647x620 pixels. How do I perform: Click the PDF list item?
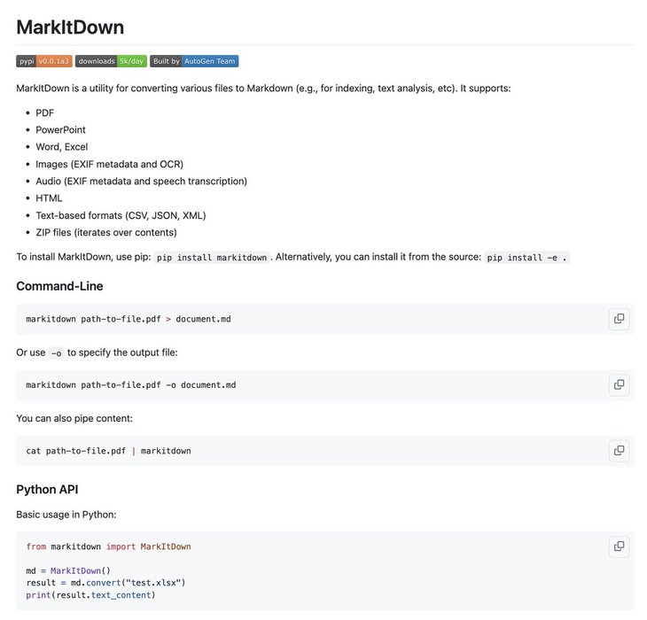(44, 113)
